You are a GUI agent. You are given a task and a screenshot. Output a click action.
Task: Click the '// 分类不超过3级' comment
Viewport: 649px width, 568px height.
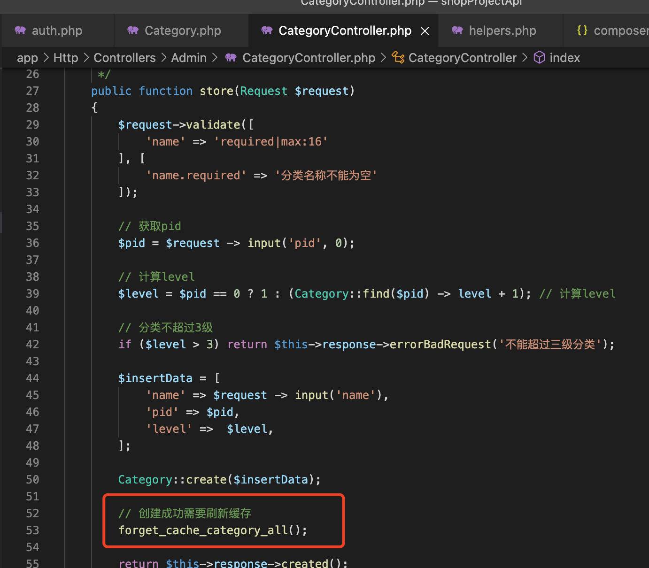point(165,328)
